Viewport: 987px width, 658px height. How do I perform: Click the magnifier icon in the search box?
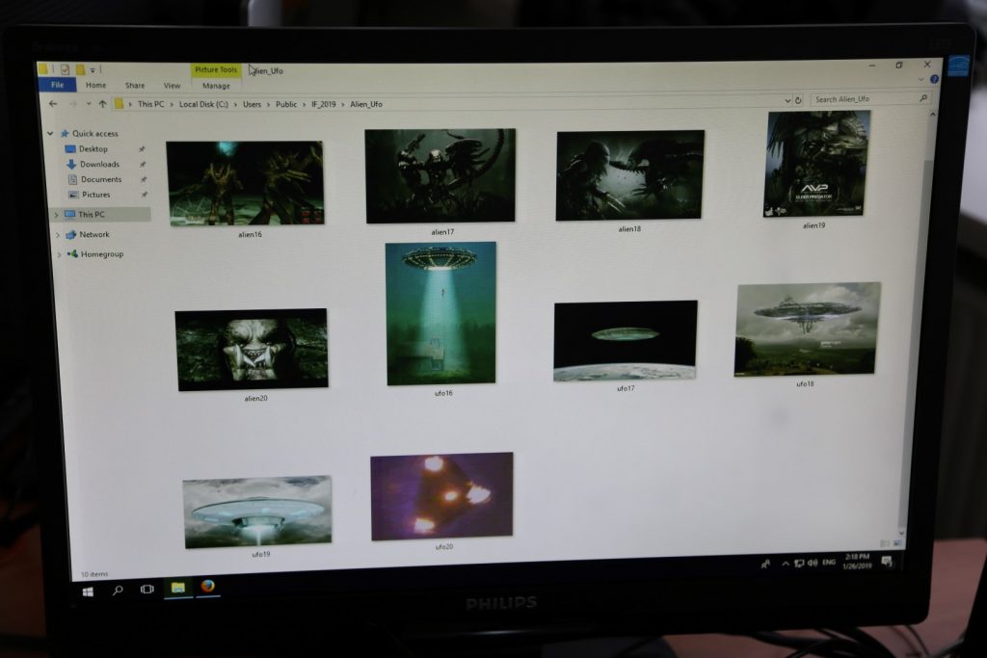click(x=922, y=98)
